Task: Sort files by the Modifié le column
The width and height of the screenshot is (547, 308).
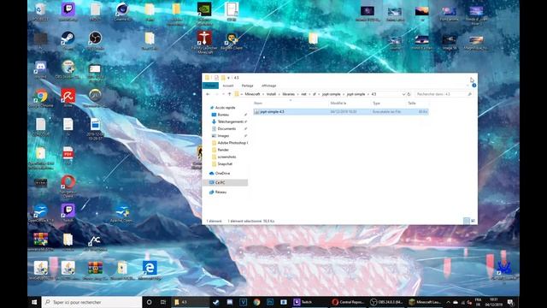Action: click(338, 103)
